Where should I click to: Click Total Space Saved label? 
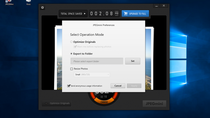[x=71, y=14]
